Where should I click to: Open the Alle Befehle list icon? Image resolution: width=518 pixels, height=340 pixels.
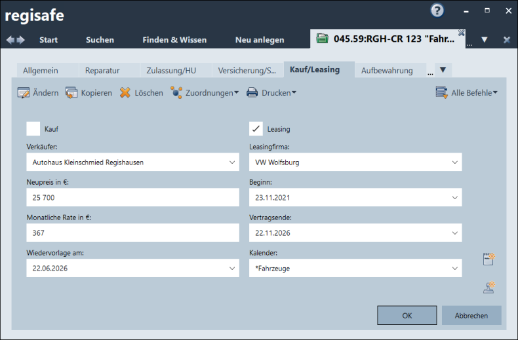(442, 93)
